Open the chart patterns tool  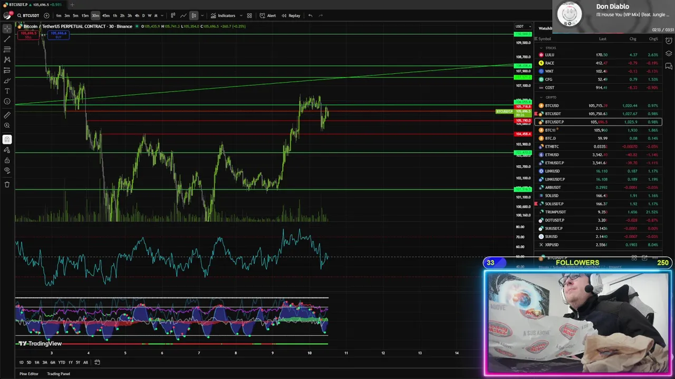7,60
